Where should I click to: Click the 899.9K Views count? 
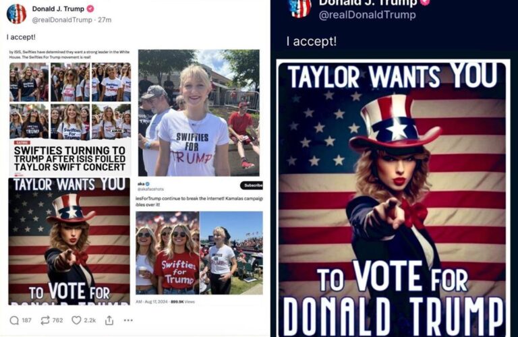pyautogui.click(x=182, y=302)
